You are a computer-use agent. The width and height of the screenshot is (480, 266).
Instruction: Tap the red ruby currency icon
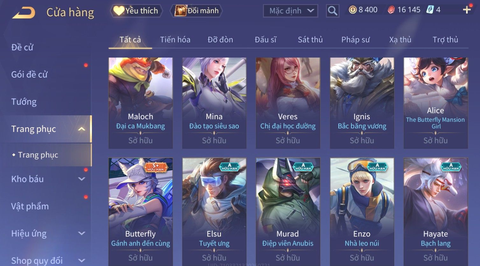click(x=391, y=10)
